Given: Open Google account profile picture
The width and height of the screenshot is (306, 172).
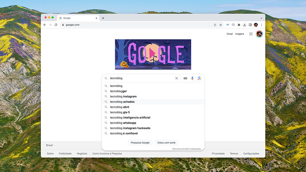Looking at the screenshot, I should (x=259, y=34).
